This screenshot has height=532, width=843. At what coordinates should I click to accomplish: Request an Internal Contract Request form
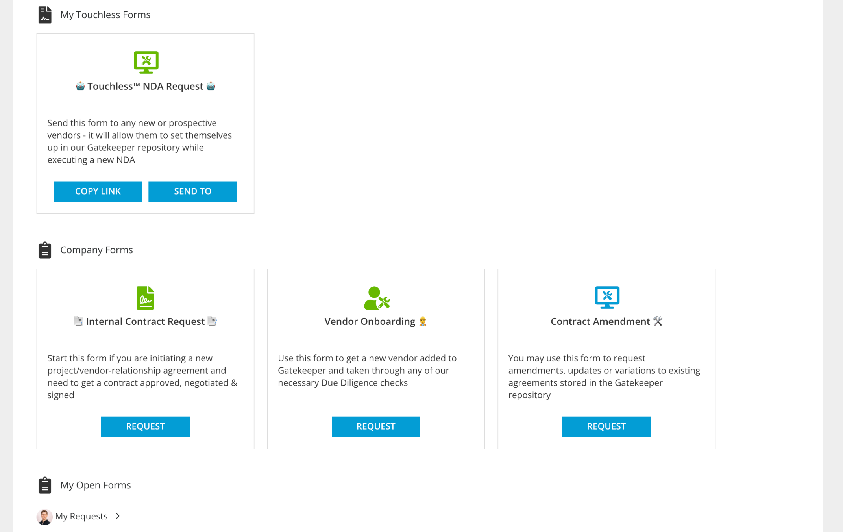point(145,426)
